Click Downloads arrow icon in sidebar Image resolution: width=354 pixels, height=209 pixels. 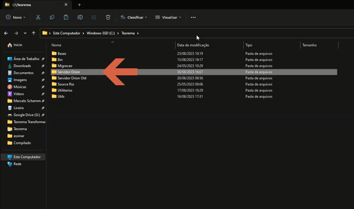pos(10,66)
